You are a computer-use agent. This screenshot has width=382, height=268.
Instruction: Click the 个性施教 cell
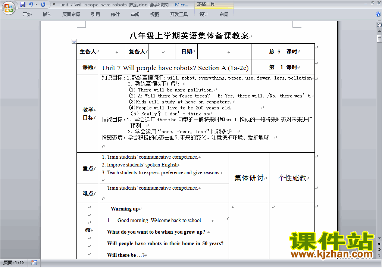[x=292, y=178]
